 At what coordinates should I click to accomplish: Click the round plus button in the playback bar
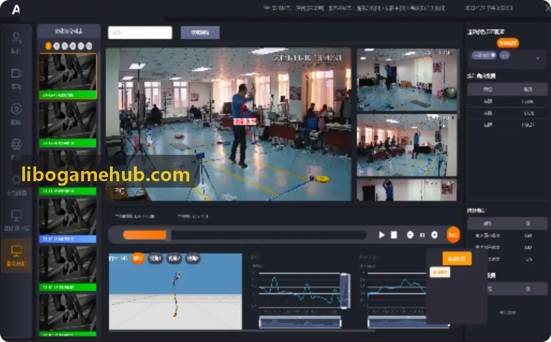point(434,235)
